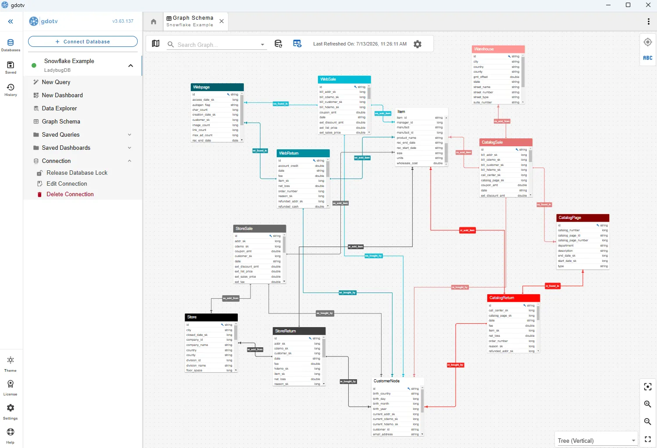Open the three-dot menu at top right
The image size is (657, 448).
tap(649, 21)
